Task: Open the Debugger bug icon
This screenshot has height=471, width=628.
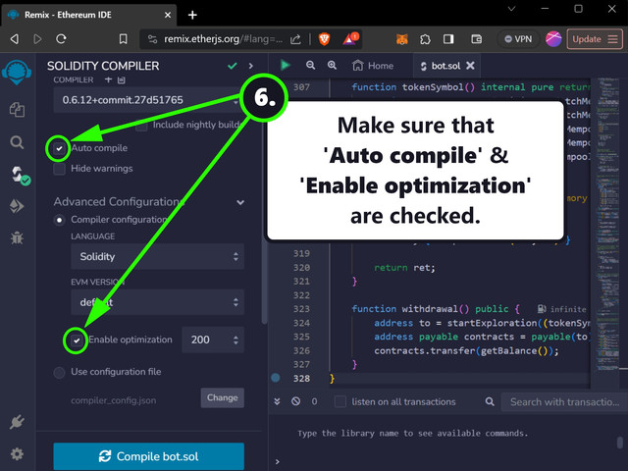Action: 17,237
